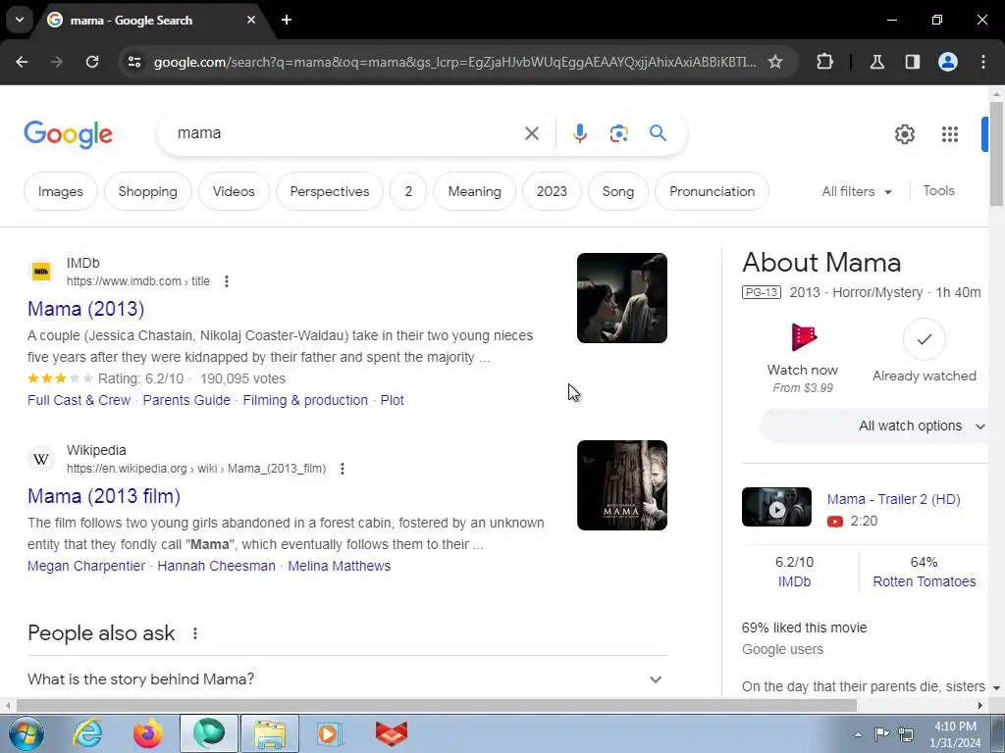Reload the current page
The height and width of the screenshot is (753, 1005).
[92, 62]
